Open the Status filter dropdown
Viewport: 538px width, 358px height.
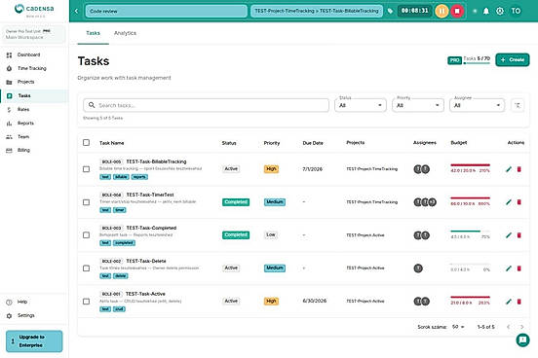click(361, 105)
